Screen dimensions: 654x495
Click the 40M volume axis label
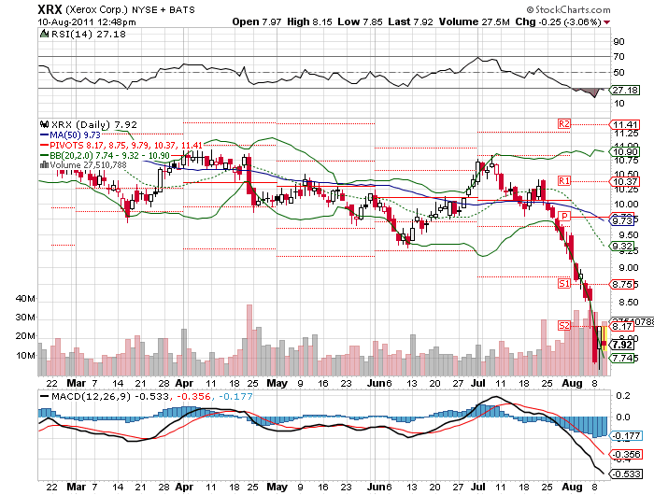[25, 298]
